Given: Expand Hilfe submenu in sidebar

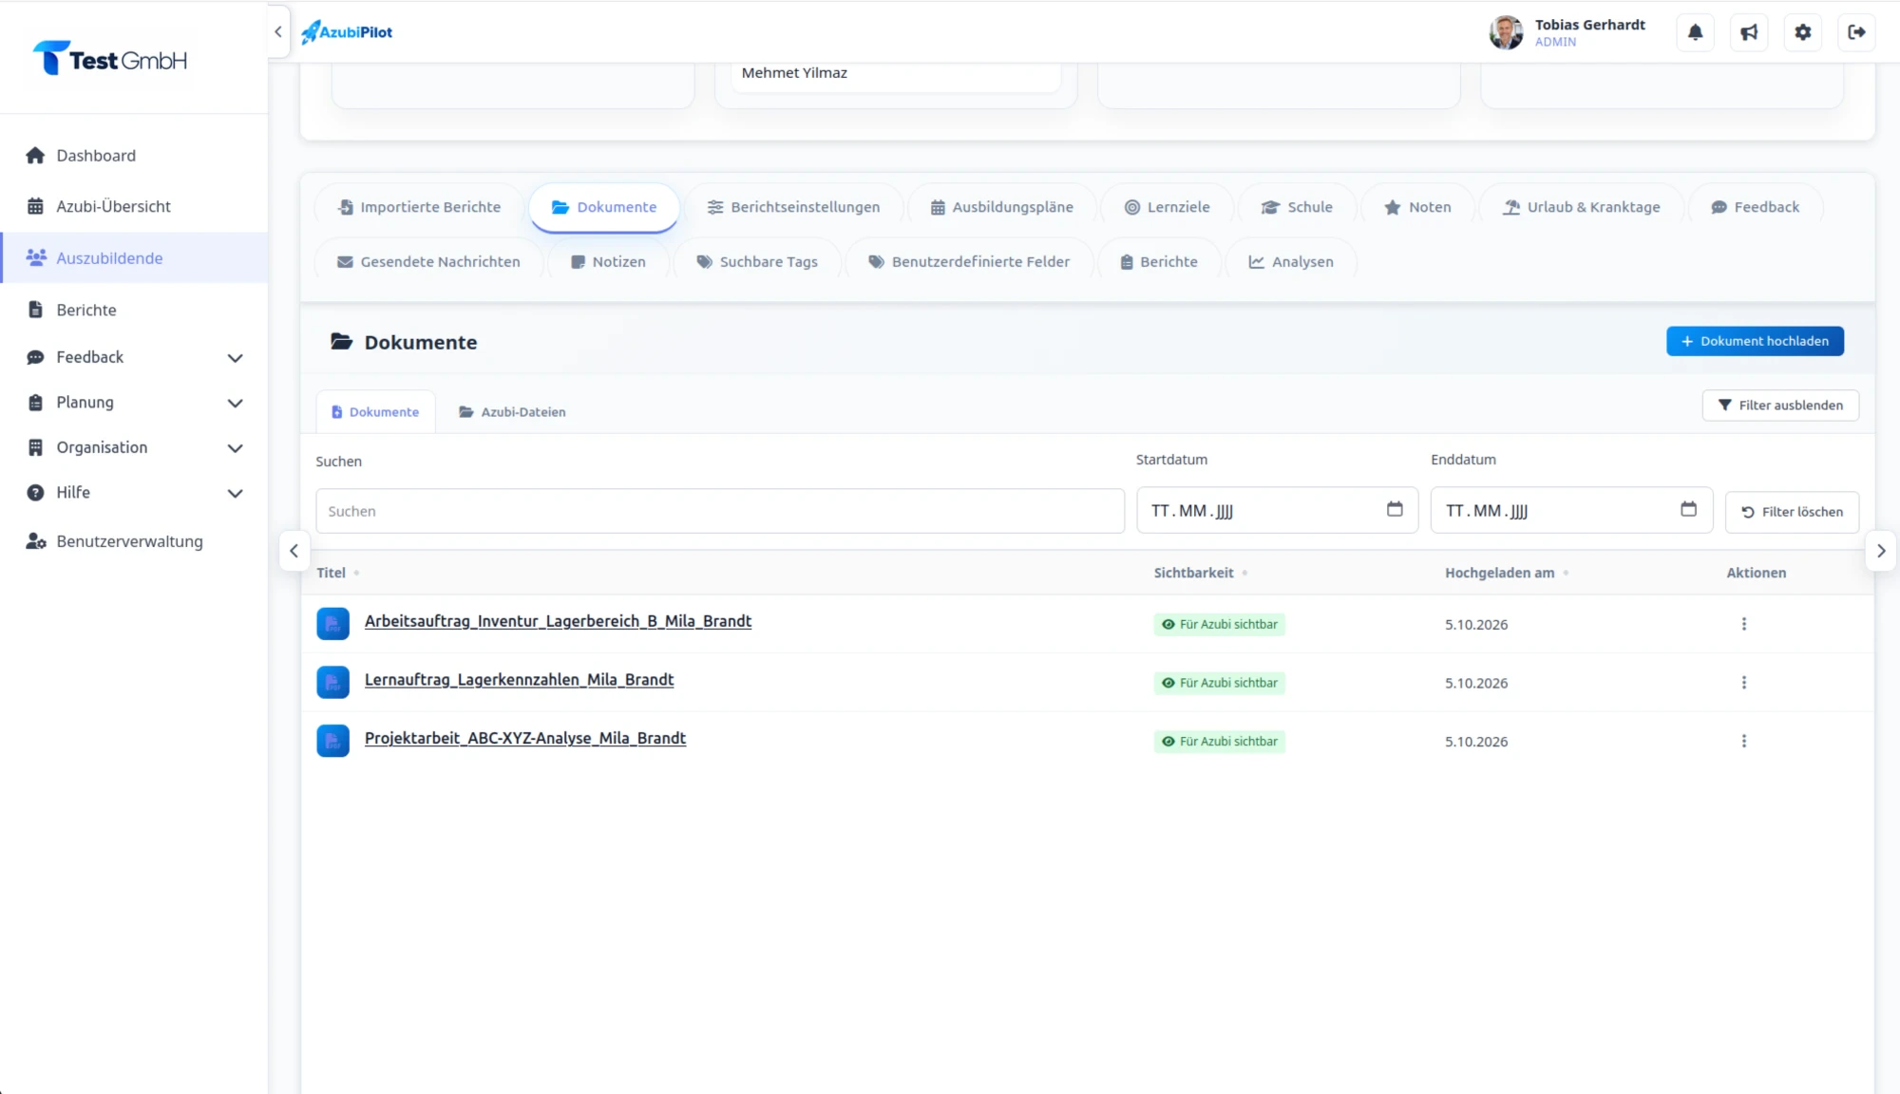Looking at the screenshot, I should click(236, 494).
